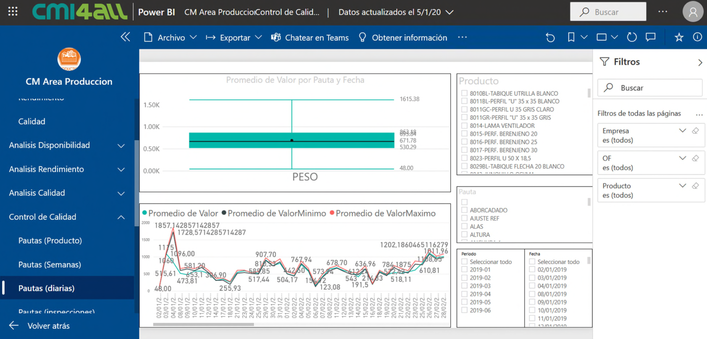Open the comments icon
The height and width of the screenshot is (339, 707).
pos(650,37)
